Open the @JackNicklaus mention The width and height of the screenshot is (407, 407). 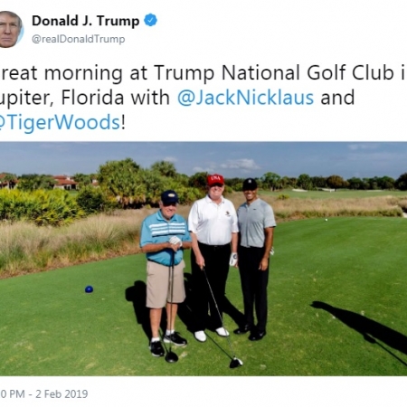coord(246,98)
